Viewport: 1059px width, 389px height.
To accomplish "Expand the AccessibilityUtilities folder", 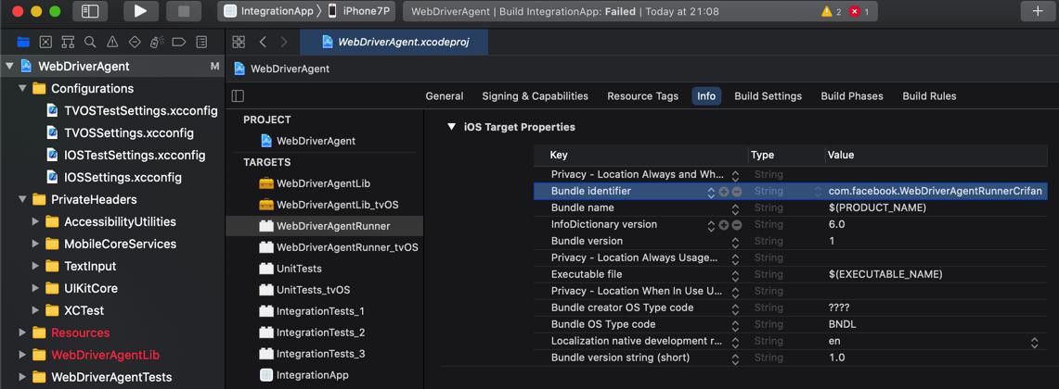I will coord(36,221).
